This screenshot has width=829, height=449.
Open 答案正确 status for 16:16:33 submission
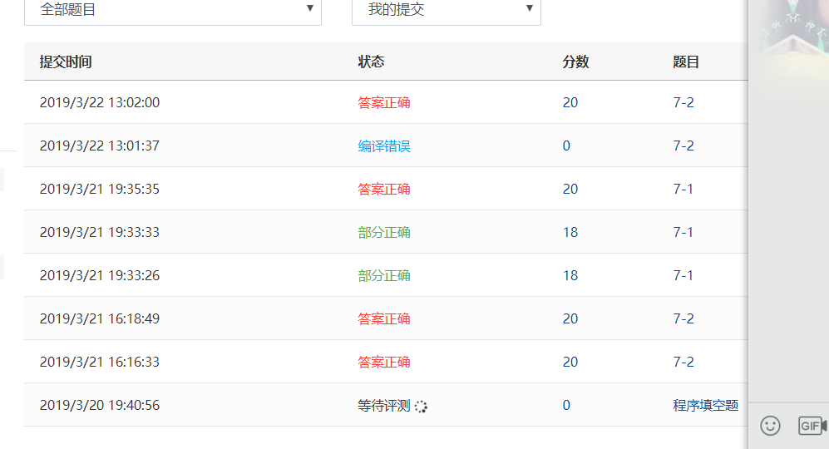[x=384, y=363]
